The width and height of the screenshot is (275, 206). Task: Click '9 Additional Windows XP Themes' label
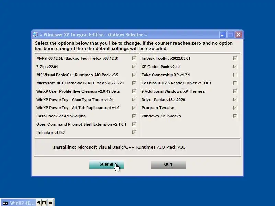[173, 91]
